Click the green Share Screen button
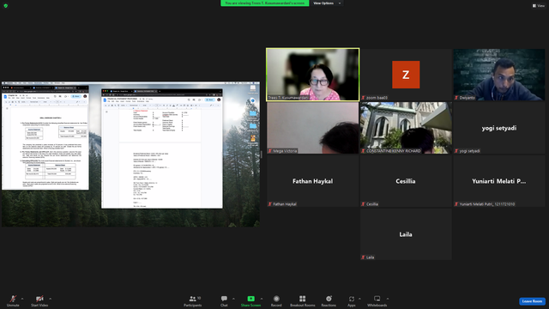The image size is (549, 309). click(250, 300)
